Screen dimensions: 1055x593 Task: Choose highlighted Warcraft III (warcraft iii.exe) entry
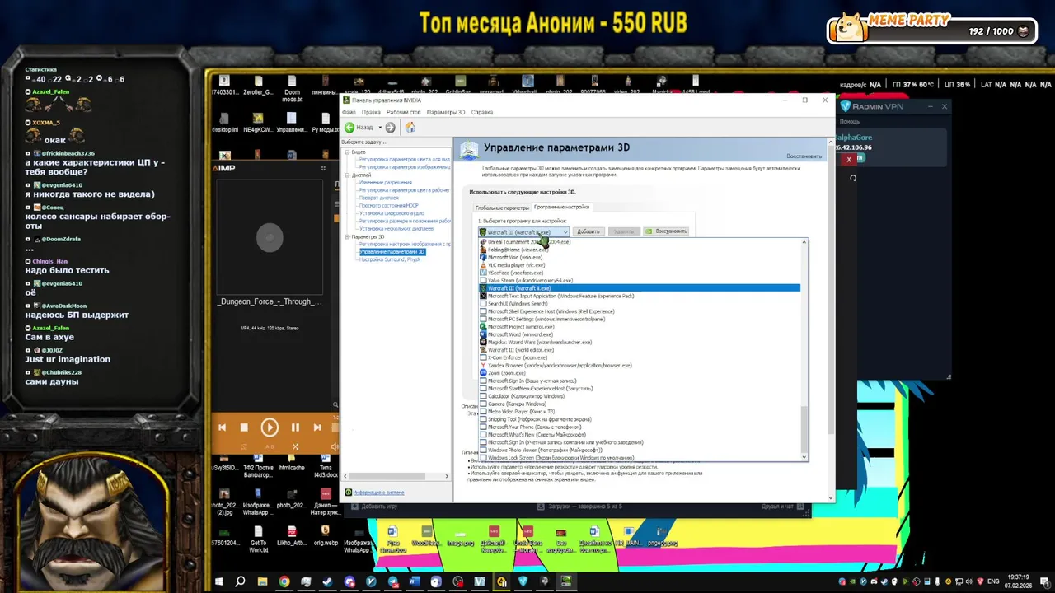640,288
